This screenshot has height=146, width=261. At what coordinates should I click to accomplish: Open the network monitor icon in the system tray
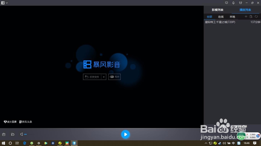tap(211, 143)
